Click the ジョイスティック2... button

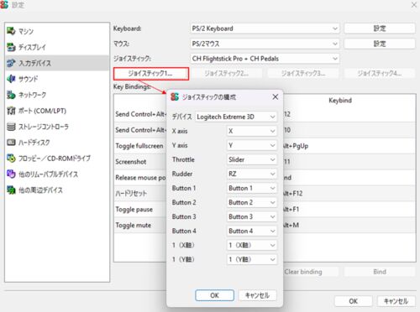[226, 74]
